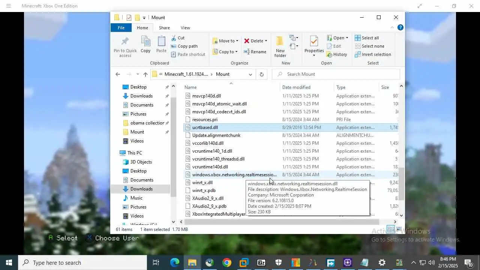Expand the Open button dropdown arrow
The image size is (480, 270).
(347, 38)
